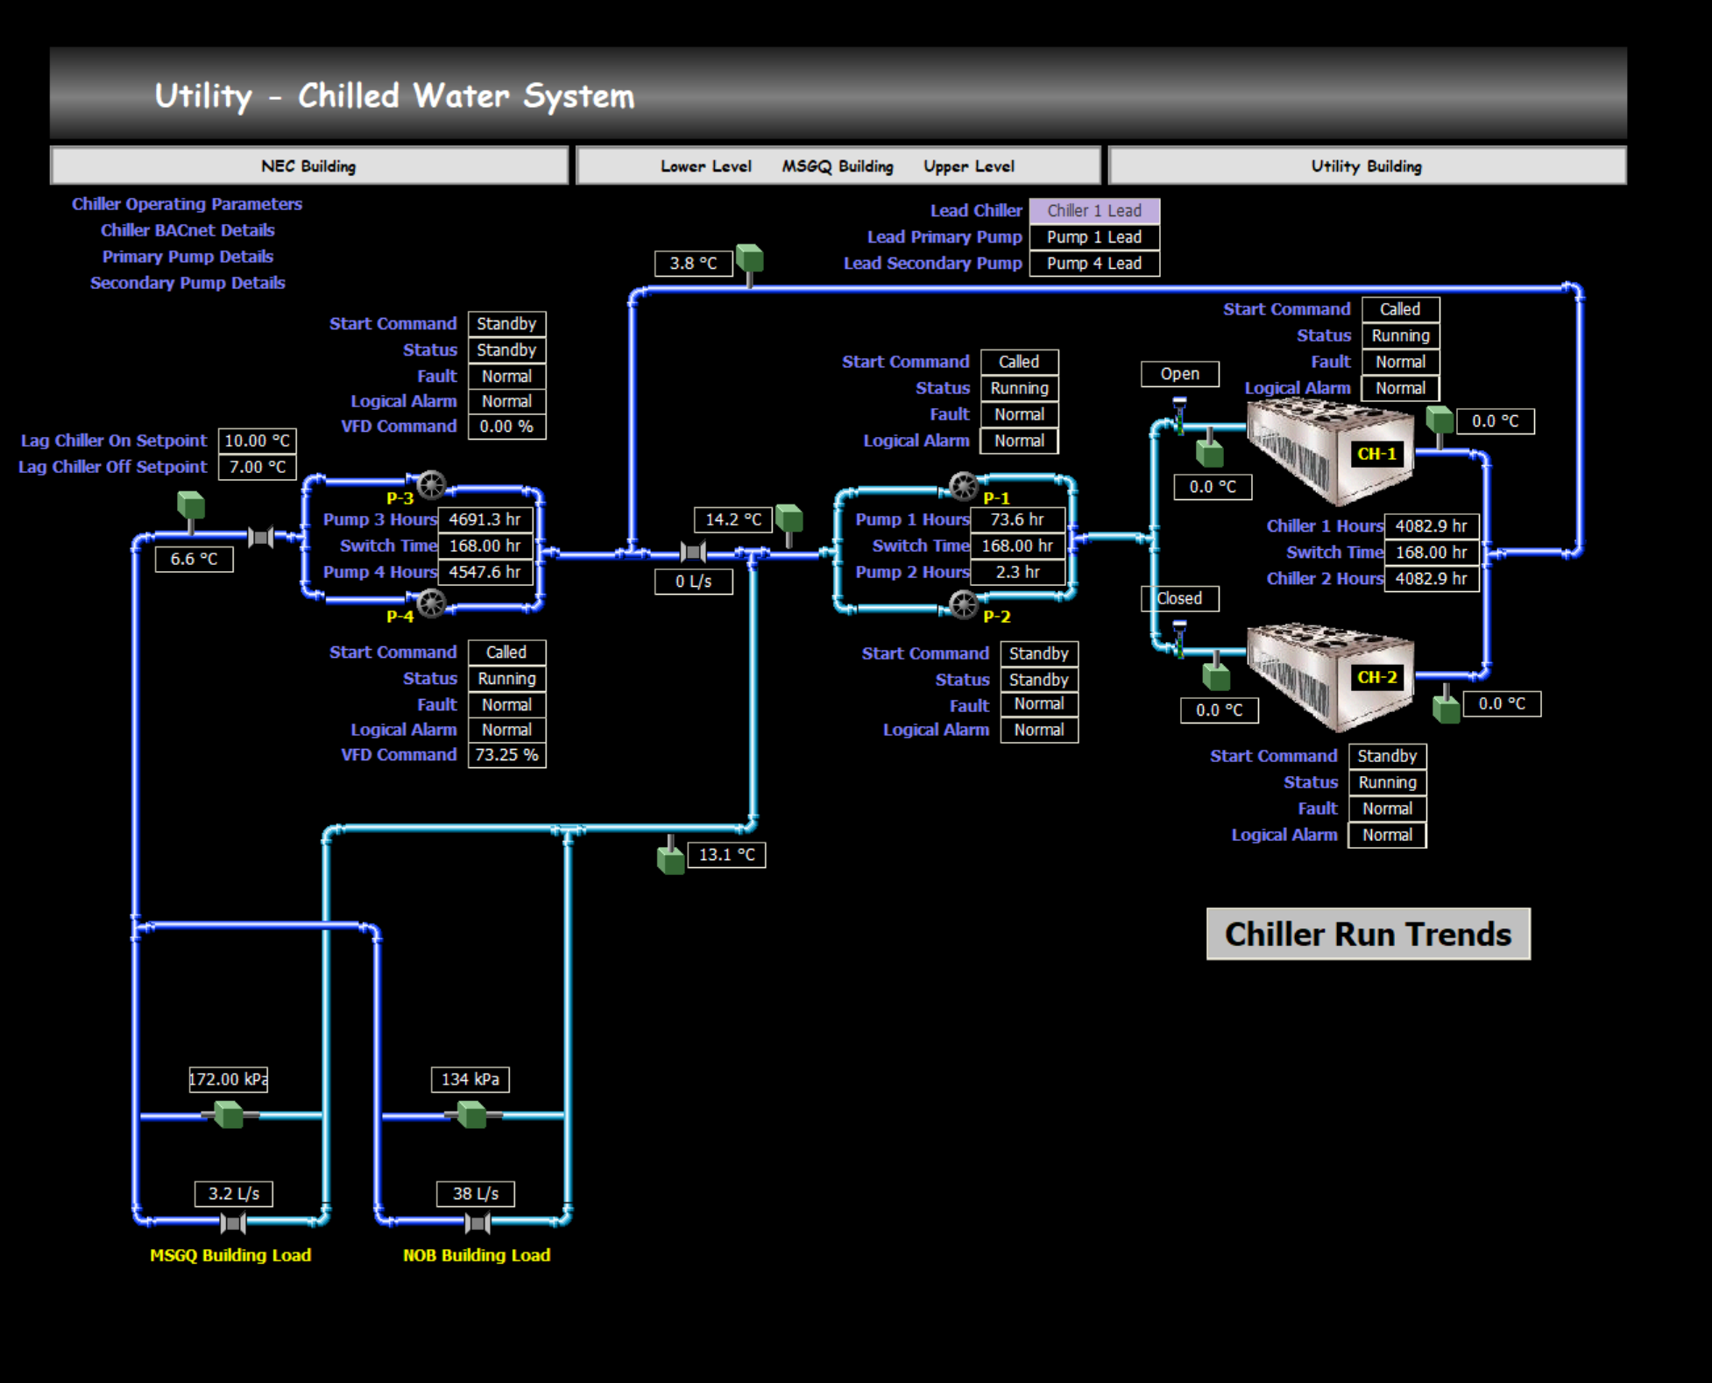Click CH-1 Start Command Called value

pos(1401,309)
